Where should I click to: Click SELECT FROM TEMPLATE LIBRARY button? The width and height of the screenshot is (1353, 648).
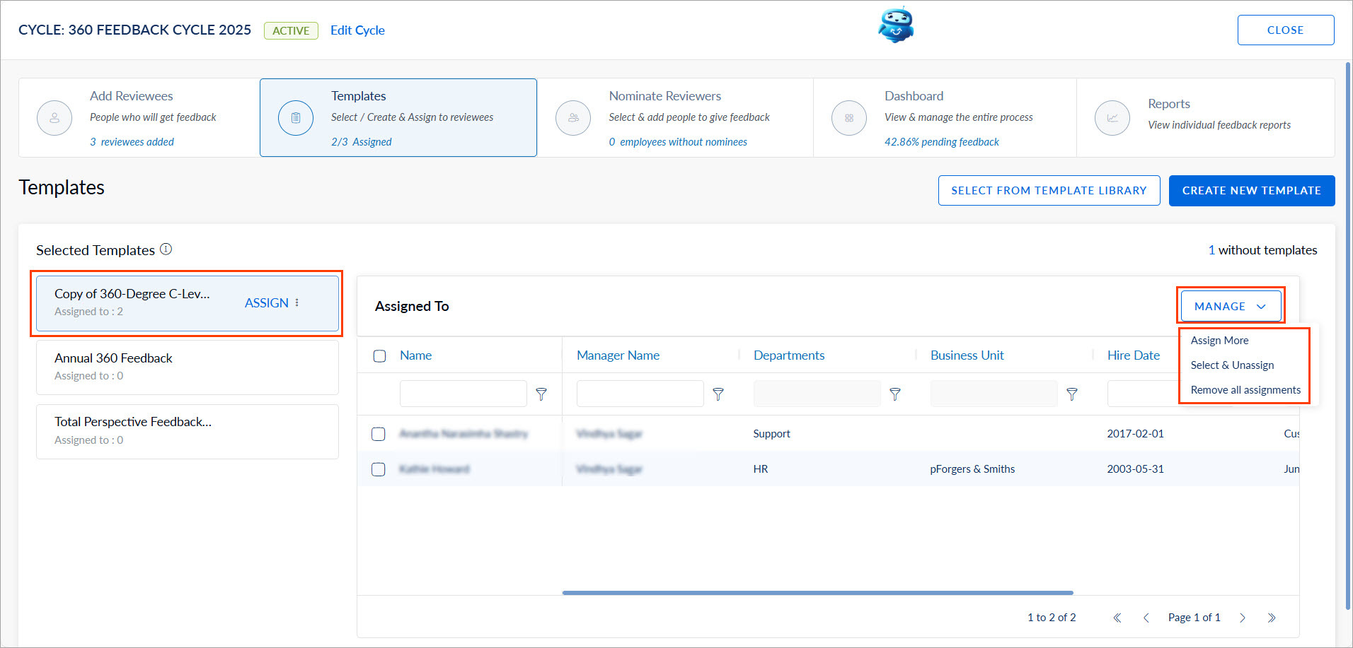pyautogui.click(x=1049, y=191)
